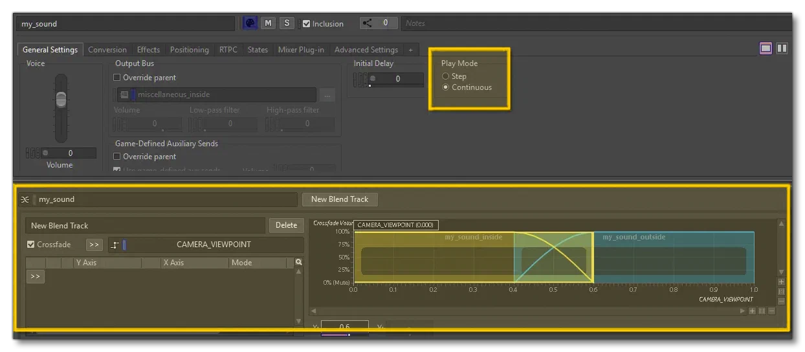Click the Voice Volume value field
Viewport: 805px width, 352px height.
click(x=69, y=153)
